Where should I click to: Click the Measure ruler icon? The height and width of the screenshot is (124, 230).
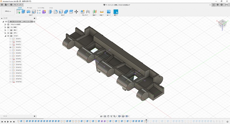(101, 12)
